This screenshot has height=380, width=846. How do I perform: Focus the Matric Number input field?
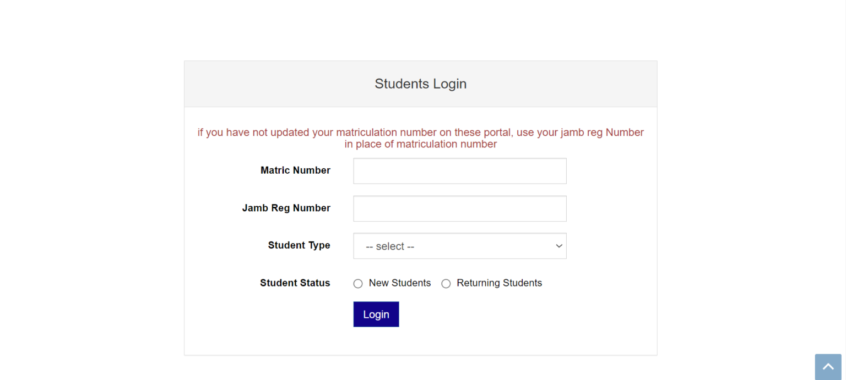(x=459, y=171)
